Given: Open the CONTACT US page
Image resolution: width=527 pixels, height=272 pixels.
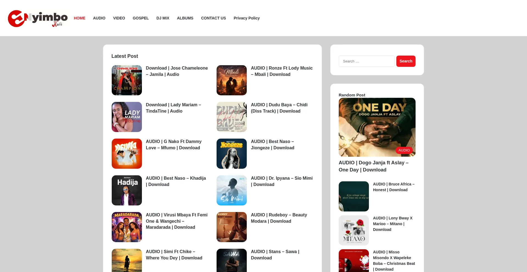Looking at the screenshot, I should point(214,18).
